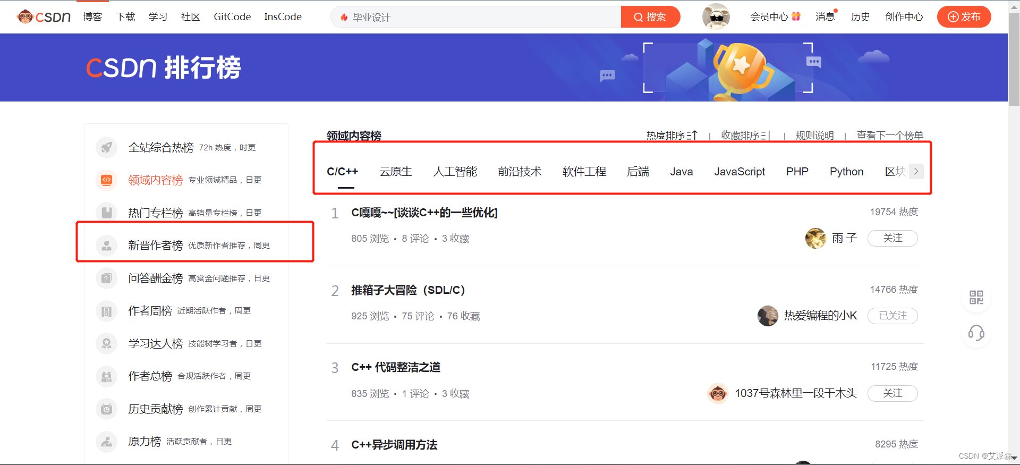The width and height of the screenshot is (1020, 465).
Task: Open 社区 in top navigation
Action: coord(191,17)
